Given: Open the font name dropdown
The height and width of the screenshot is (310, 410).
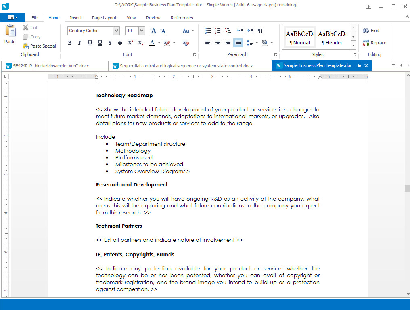Looking at the screenshot, I should (x=116, y=31).
